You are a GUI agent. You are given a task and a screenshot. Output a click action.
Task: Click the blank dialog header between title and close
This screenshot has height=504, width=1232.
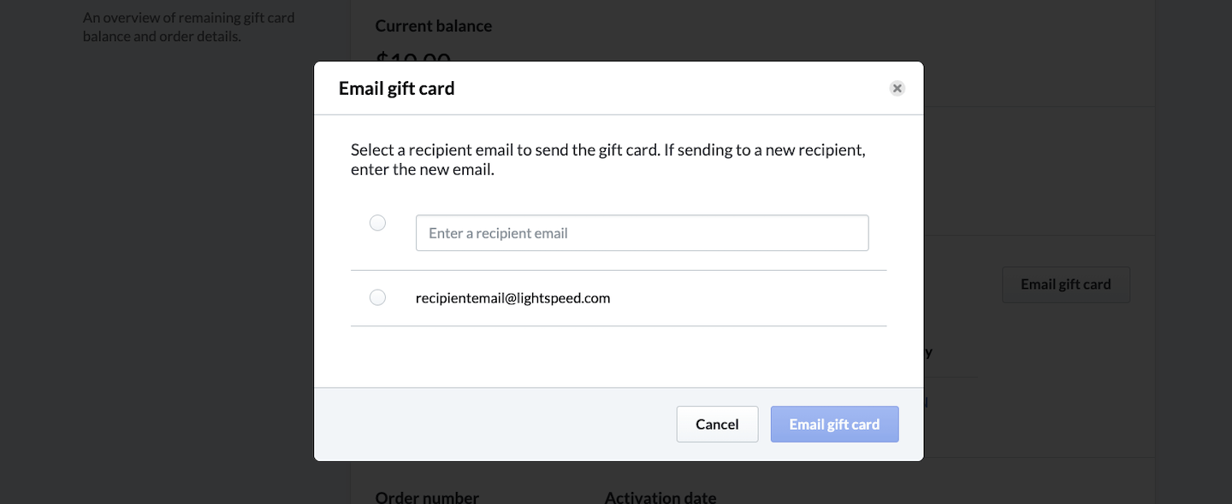(667, 88)
